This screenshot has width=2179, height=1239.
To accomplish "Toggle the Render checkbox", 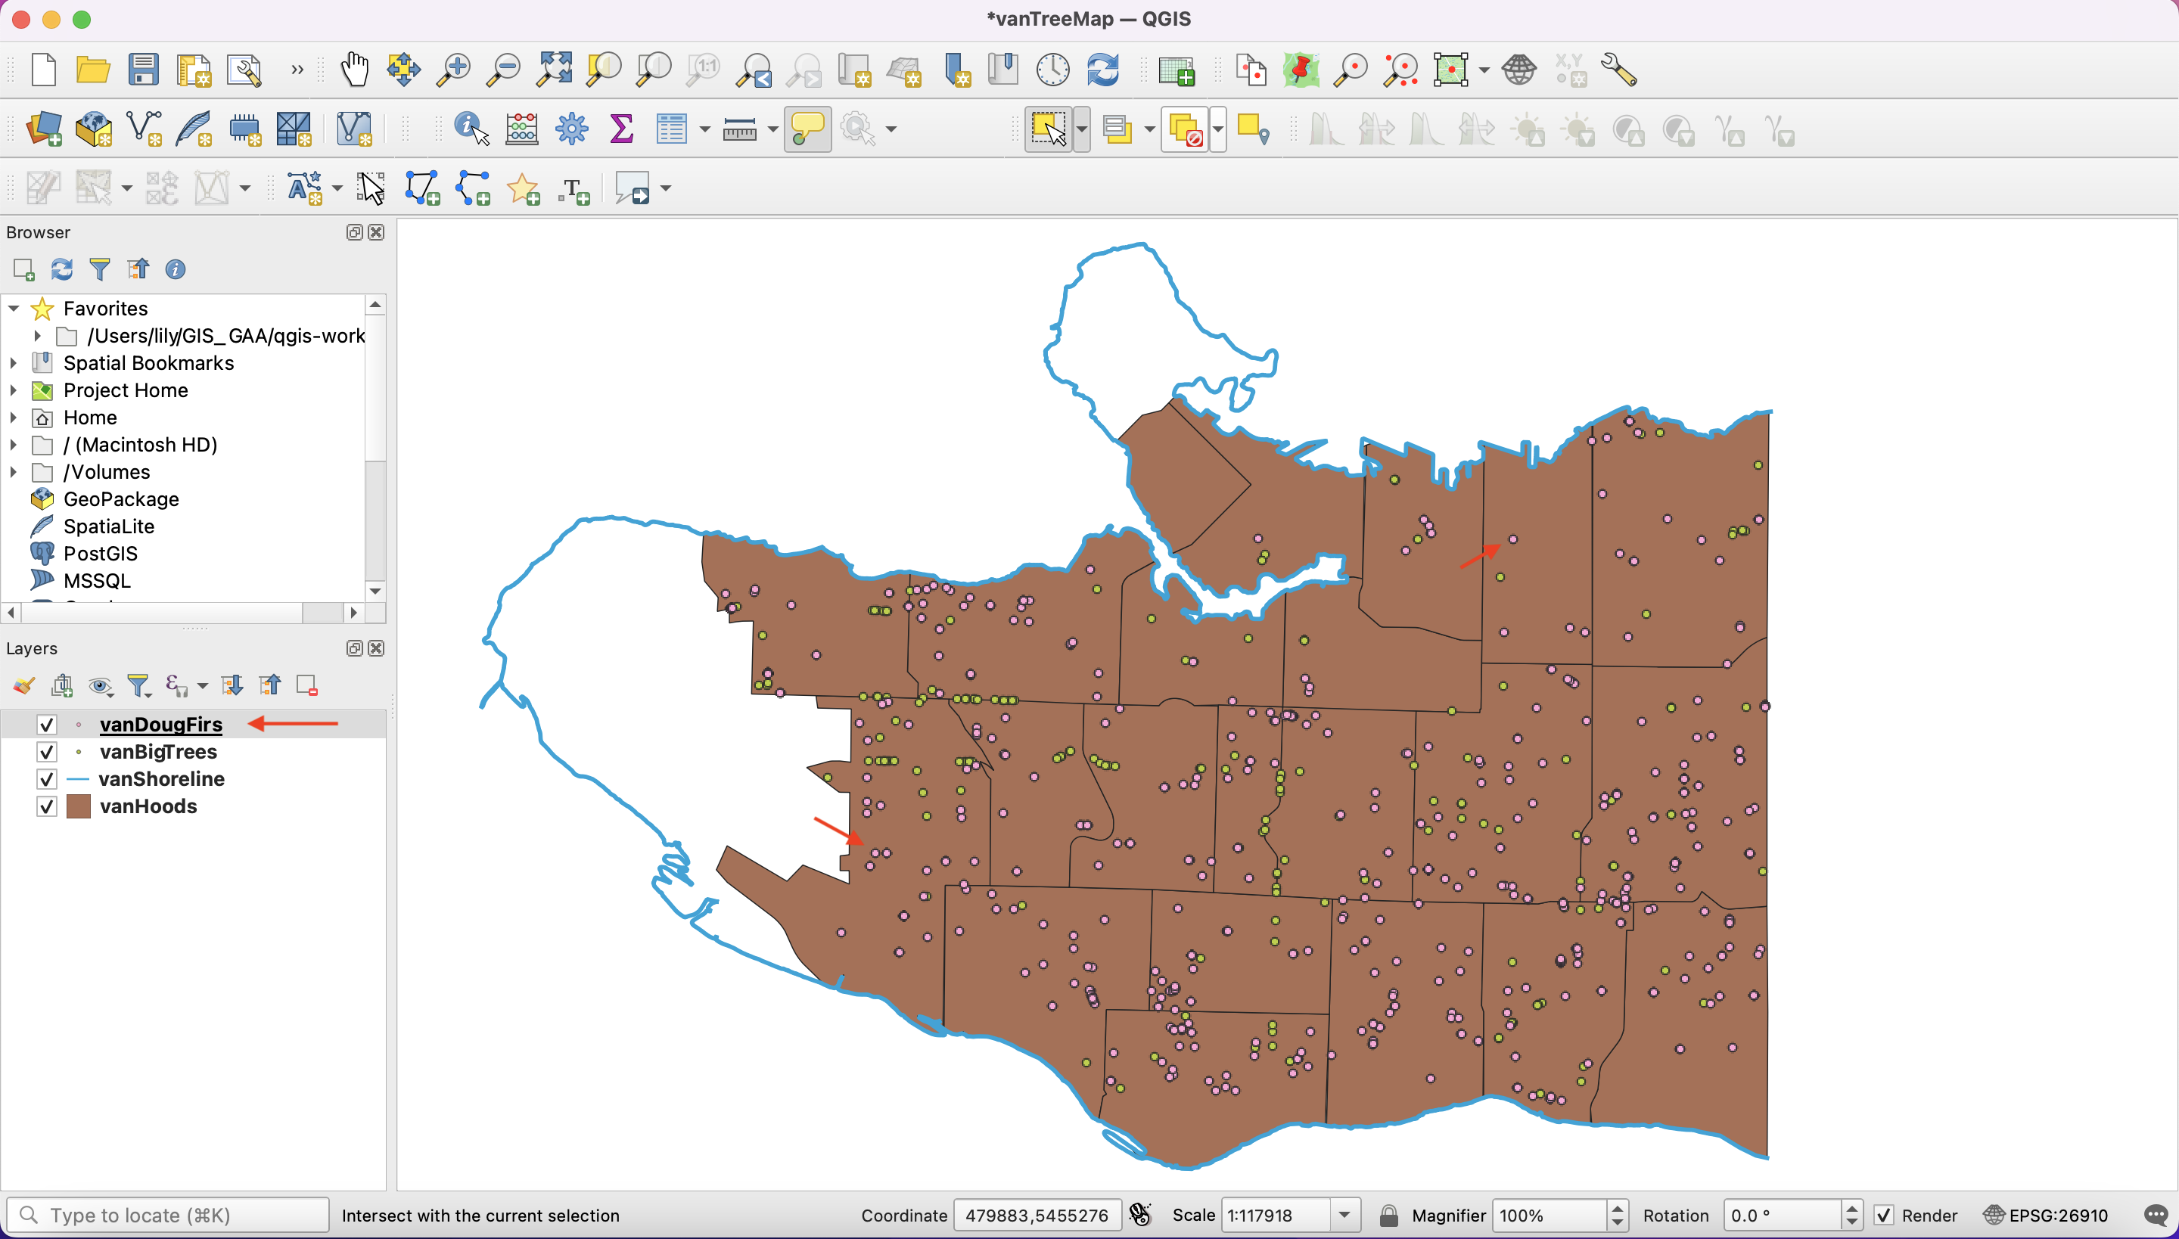I will coord(1885,1215).
